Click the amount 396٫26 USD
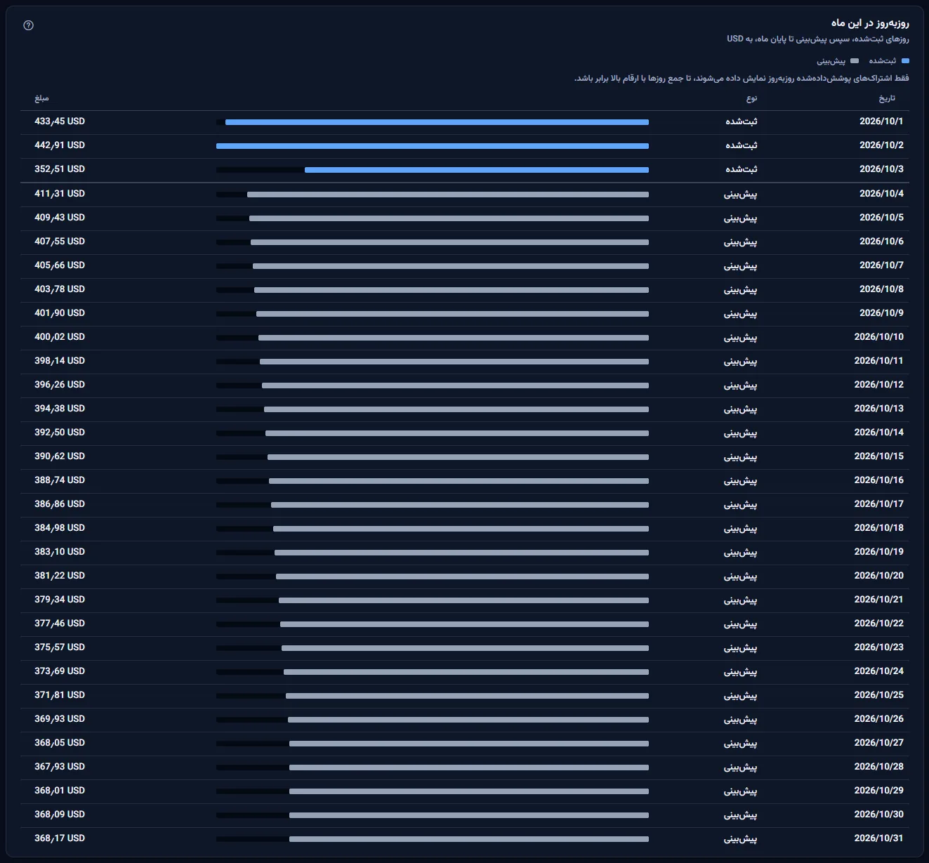This screenshot has height=863, width=929. (x=60, y=385)
